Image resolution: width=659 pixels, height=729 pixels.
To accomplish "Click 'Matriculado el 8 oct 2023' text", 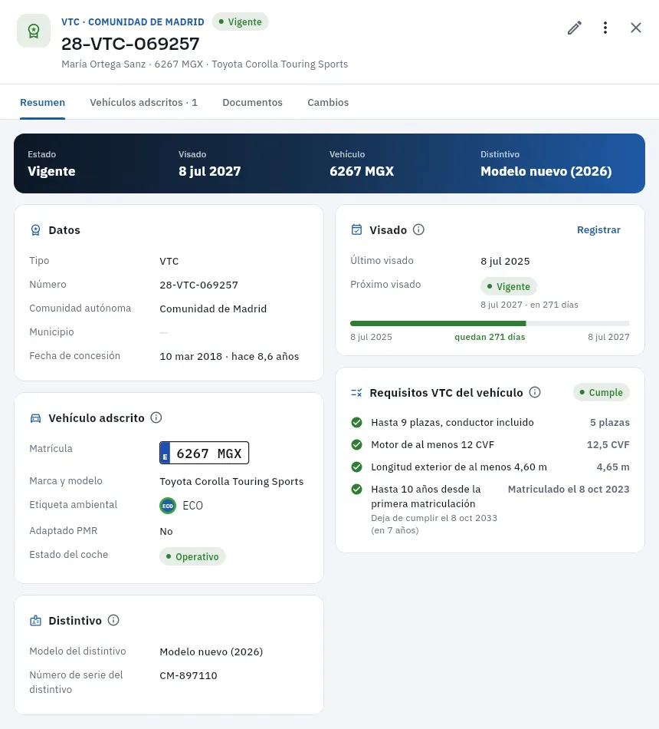I will pyautogui.click(x=569, y=489).
